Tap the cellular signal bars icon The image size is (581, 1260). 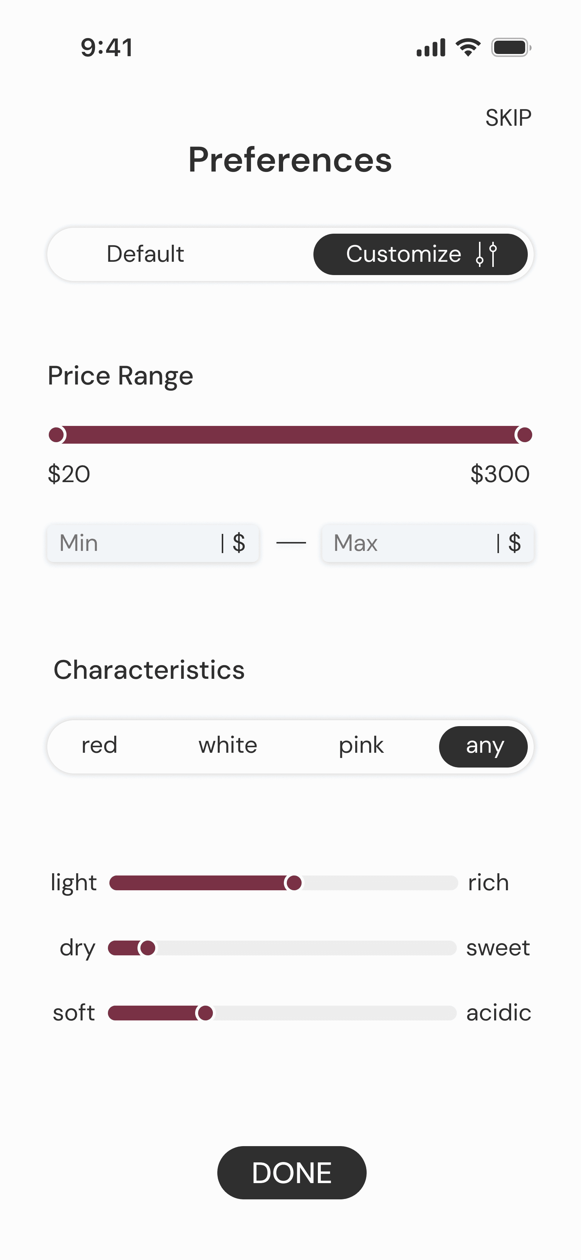pyautogui.click(x=431, y=47)
